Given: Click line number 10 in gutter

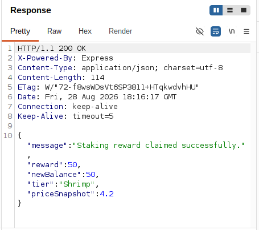Looking at the screenshot, I should point(8,136).
